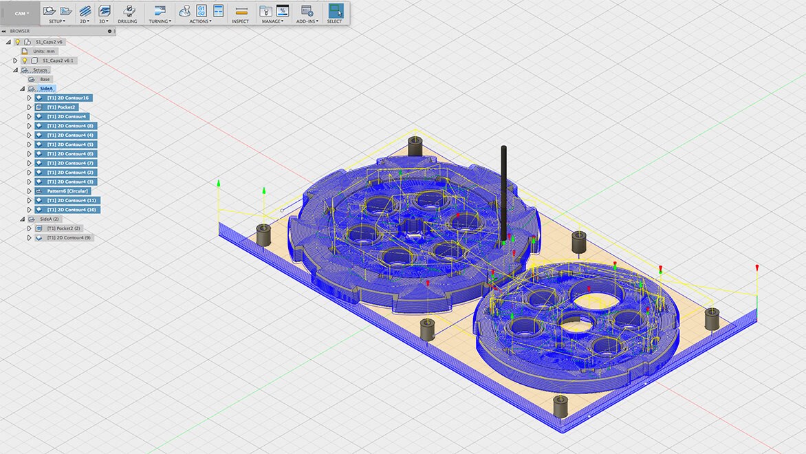Click the 2D milling toolpath icon
Screen dimensions: 806x454
point(85,11)
